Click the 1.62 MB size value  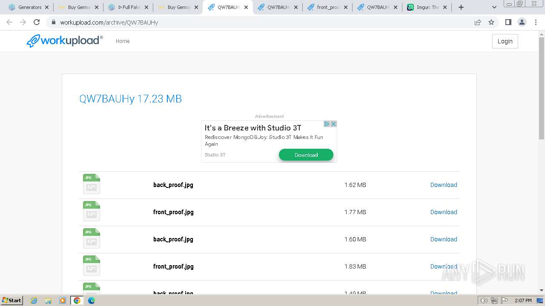pyautogui.click(x=355, y=185)
